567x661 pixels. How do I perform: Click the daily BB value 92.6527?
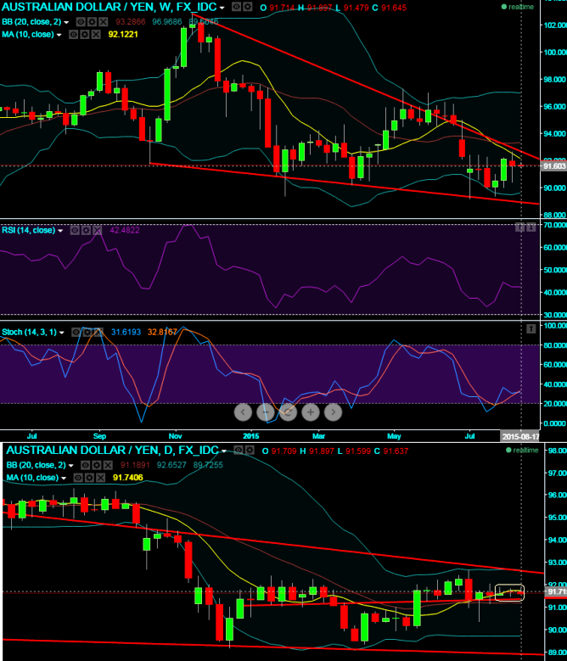point(171,465)
